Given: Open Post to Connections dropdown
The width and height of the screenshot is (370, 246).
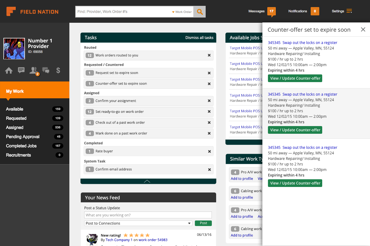Looking at the screenshot, I should (138, 223).
